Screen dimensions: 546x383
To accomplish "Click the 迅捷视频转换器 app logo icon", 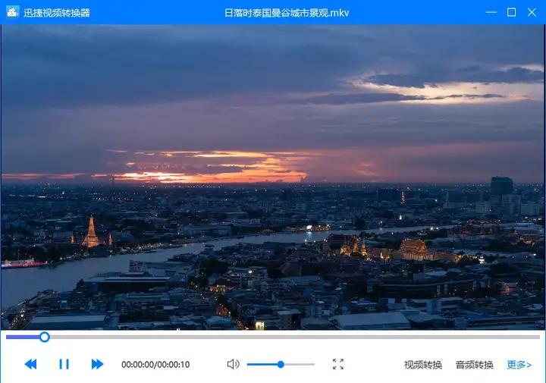I will [13, 12].
